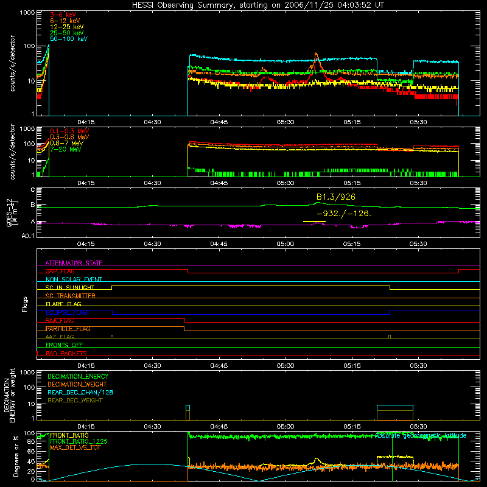Click the Absolute geomagnetic latitude label
This screenshot has height=487, width=487.
tap(421, 435)
